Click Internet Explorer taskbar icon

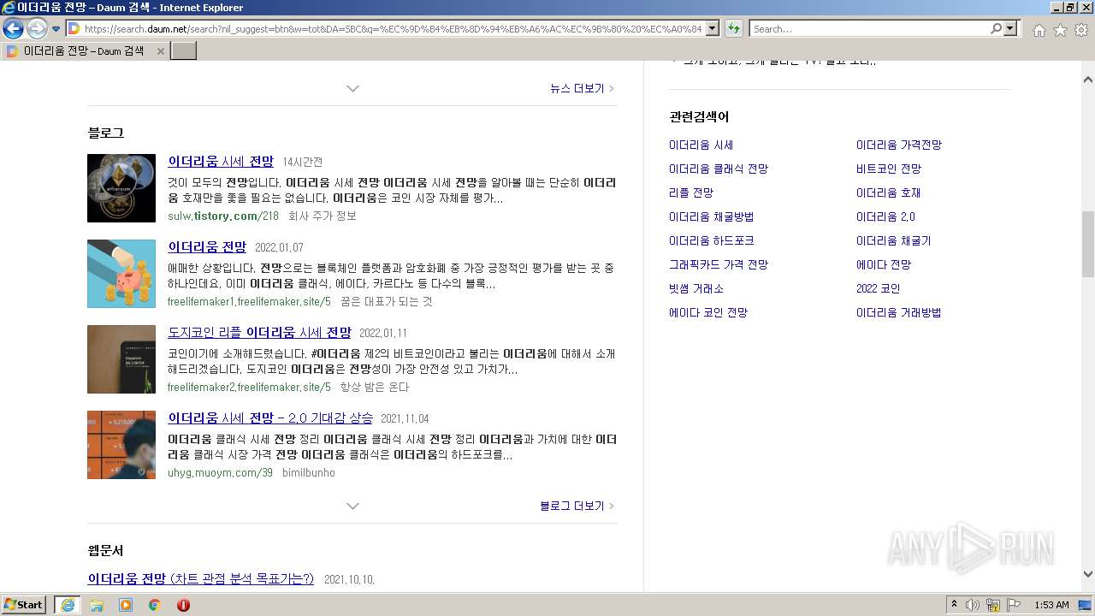(x=67, y=605)
